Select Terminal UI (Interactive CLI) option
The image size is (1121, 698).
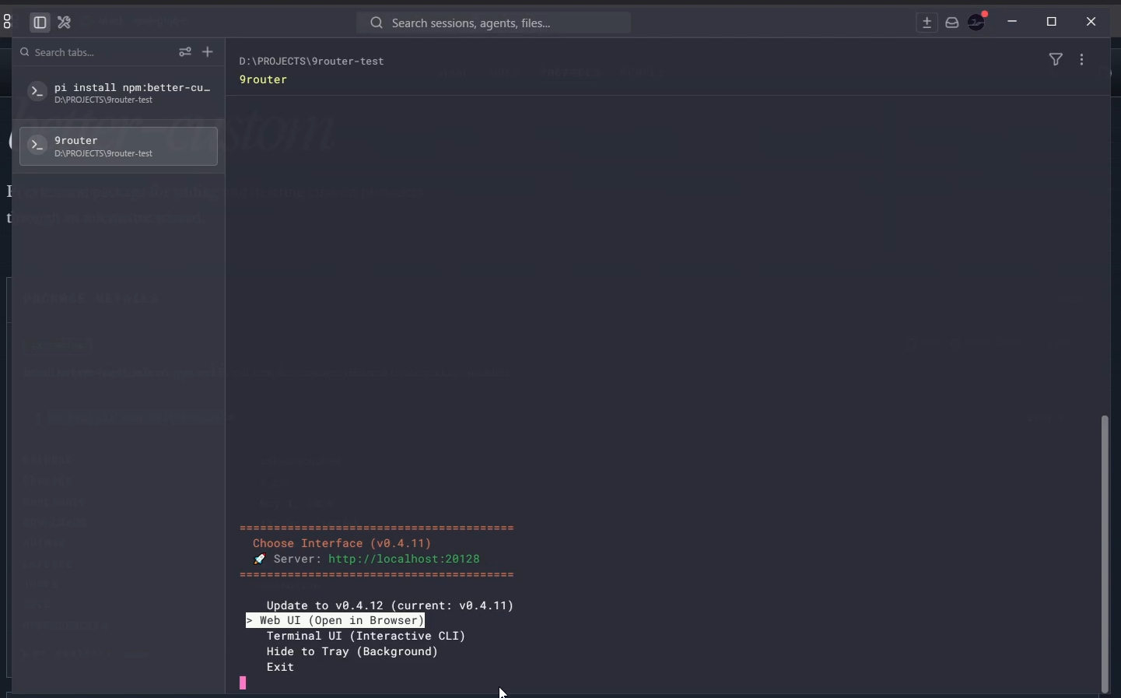[x=366, y=637]
